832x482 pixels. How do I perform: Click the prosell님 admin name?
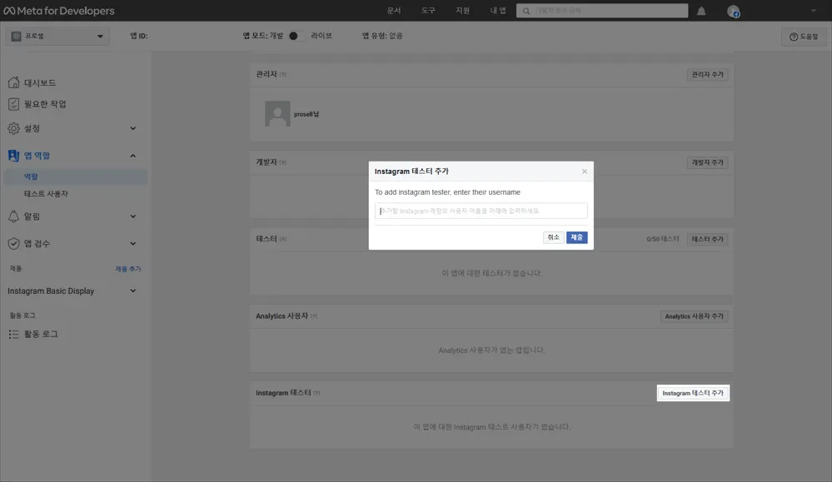[306, 114]
